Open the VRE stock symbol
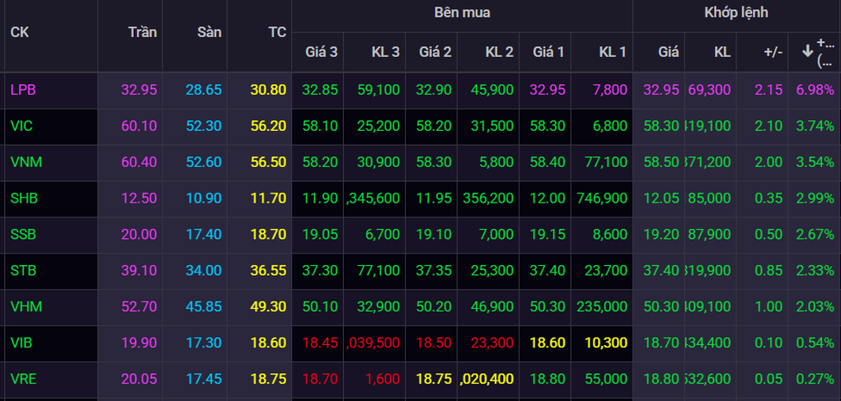 tap(23, 379)
